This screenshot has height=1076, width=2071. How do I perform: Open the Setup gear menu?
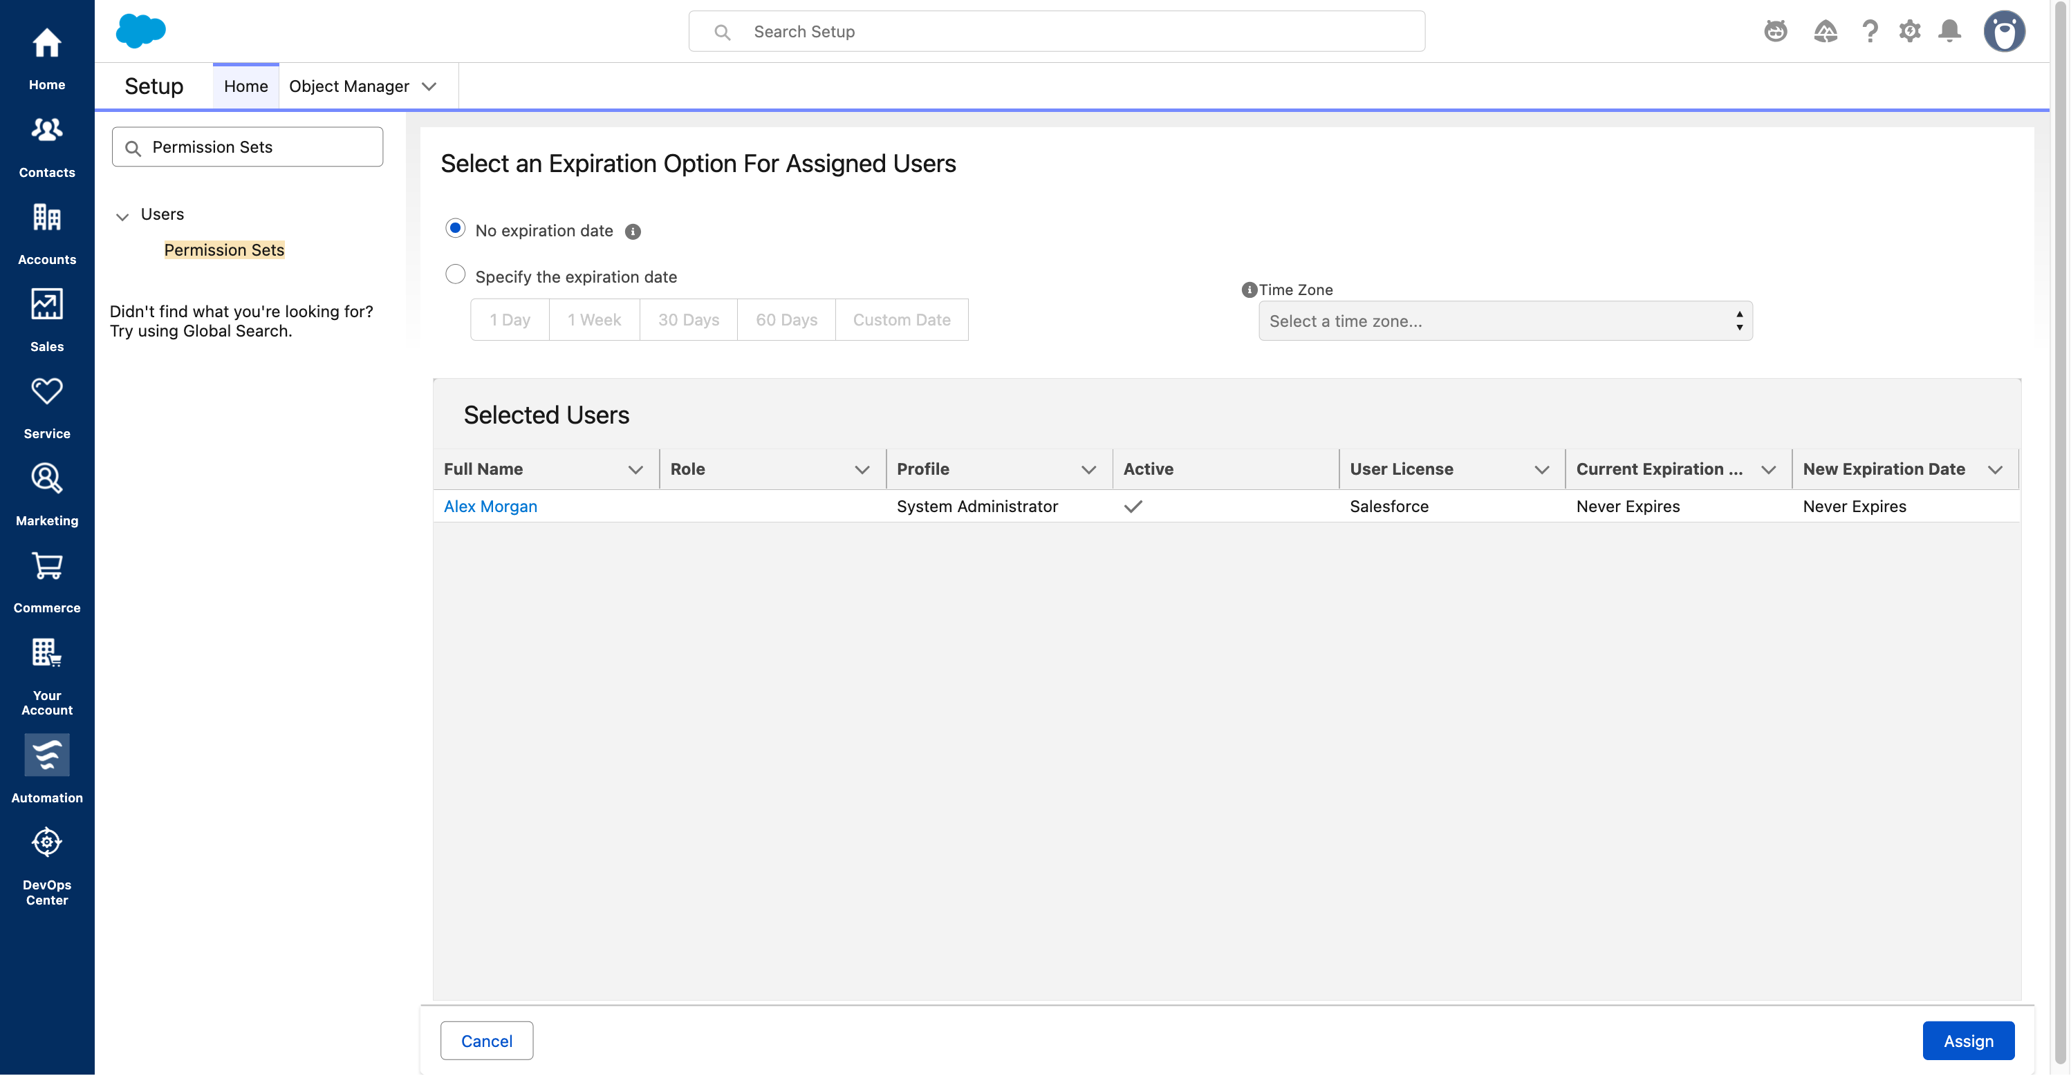(1909, 31)
